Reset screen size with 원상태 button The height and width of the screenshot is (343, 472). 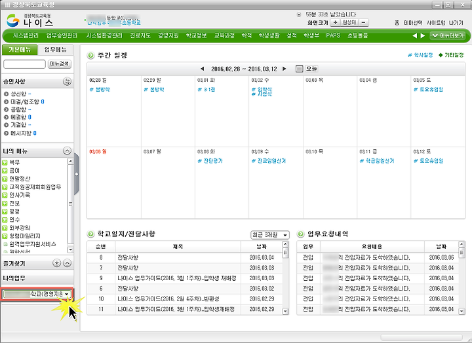pyautogui.click(x=349, y=22)
